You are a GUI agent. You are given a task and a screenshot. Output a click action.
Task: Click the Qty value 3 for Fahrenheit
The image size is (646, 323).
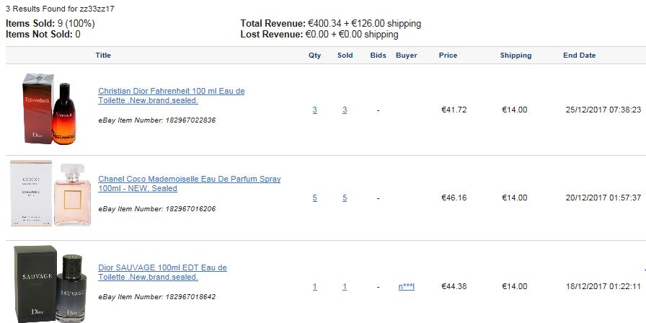[315, 110]
